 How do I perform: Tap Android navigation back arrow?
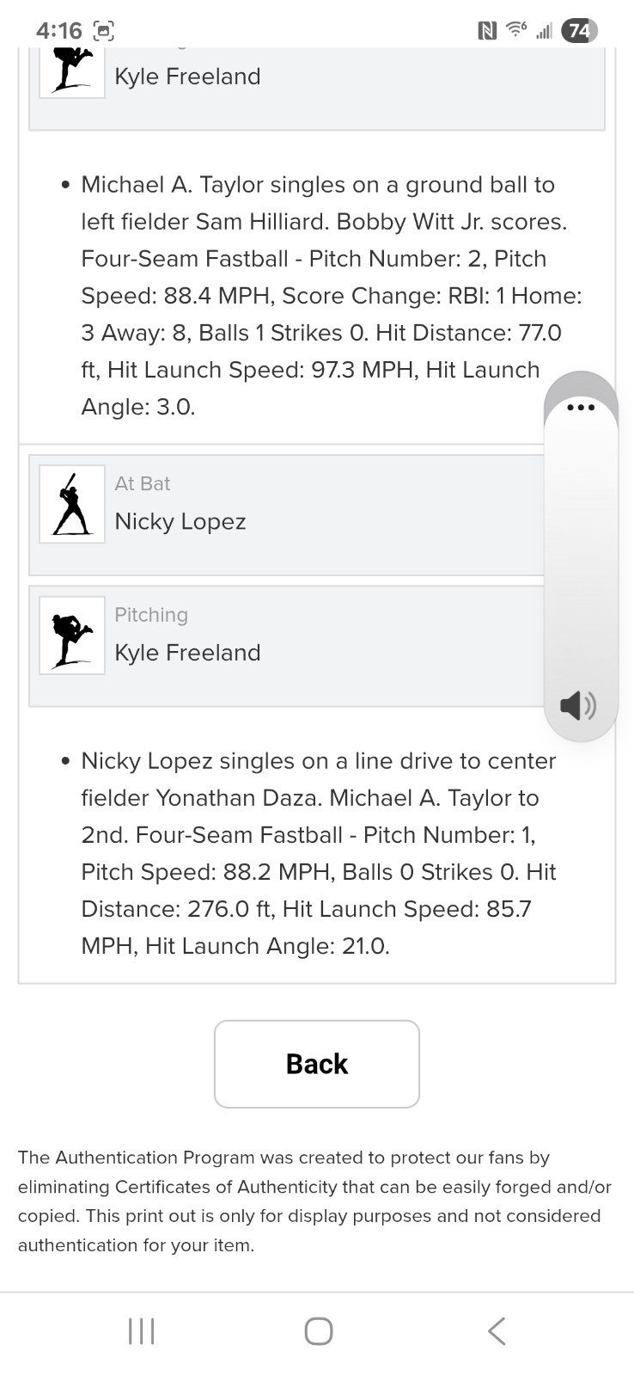click(496, 1331)
